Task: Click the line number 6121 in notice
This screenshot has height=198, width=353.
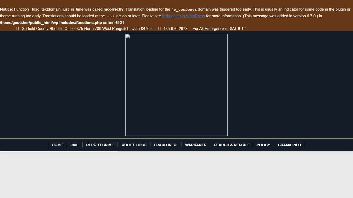Action: point(120,23)
